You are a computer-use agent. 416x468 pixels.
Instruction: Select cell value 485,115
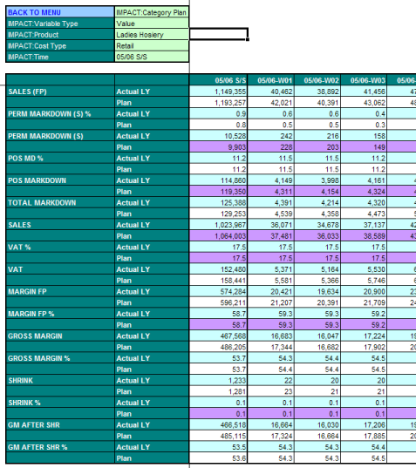(x=218, y=436)
